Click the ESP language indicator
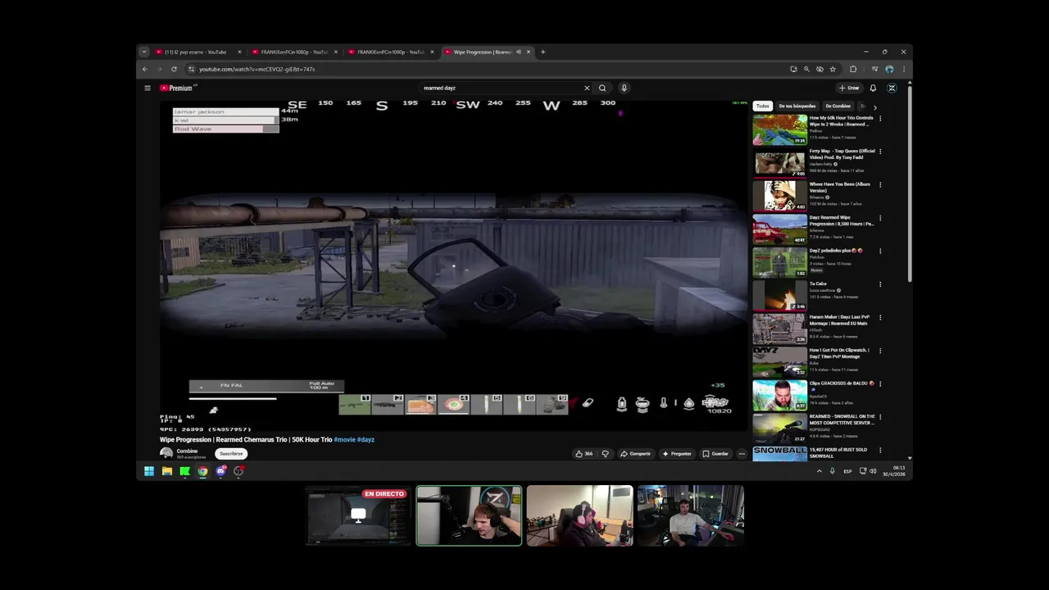Image resolution: width=1049 pixels, height=590 pixels. tap(847, 471)
